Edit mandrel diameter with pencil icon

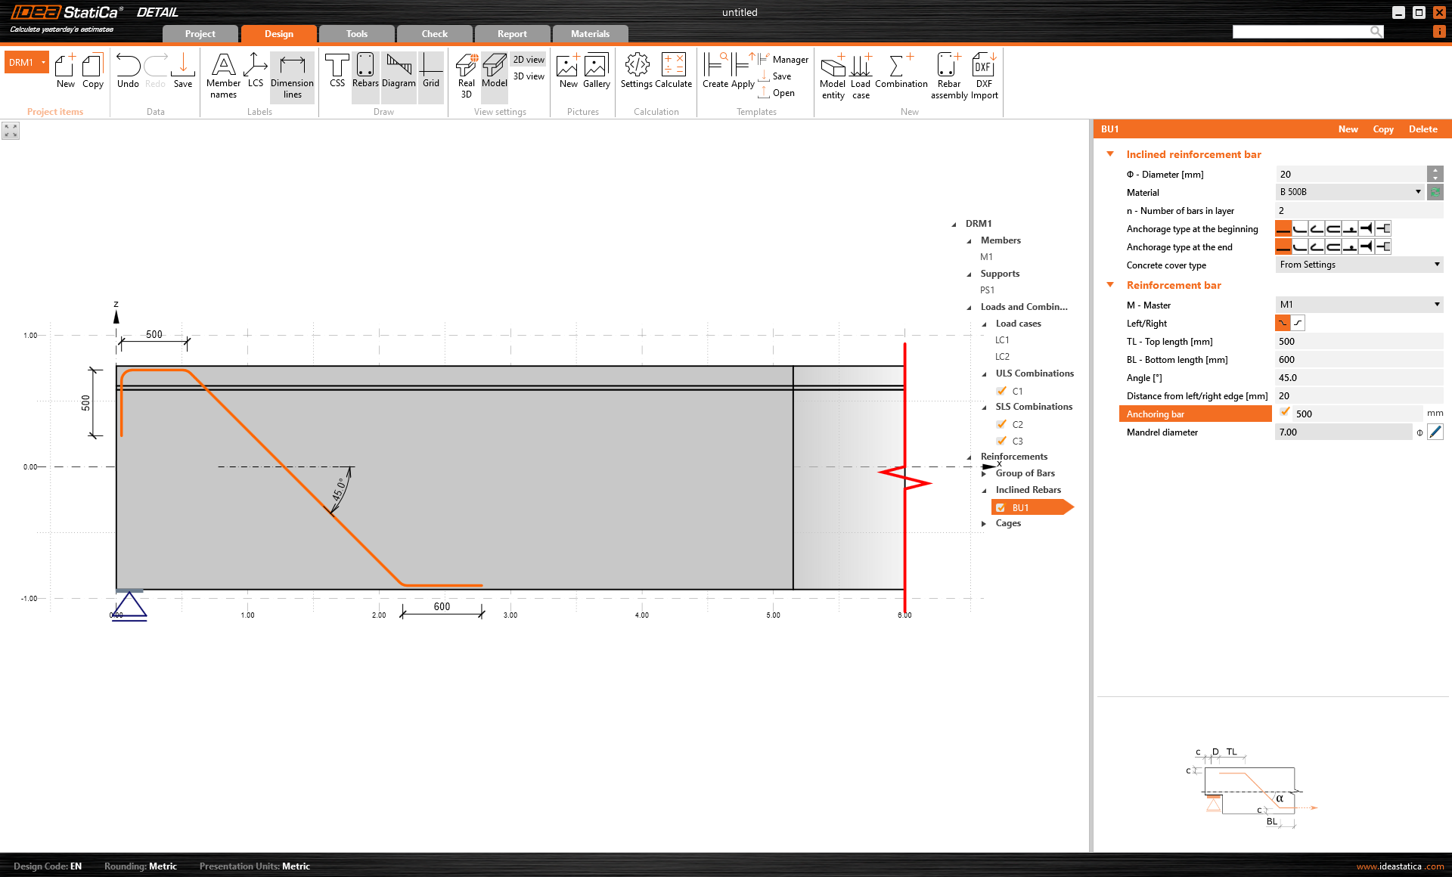click(1435, 432)
